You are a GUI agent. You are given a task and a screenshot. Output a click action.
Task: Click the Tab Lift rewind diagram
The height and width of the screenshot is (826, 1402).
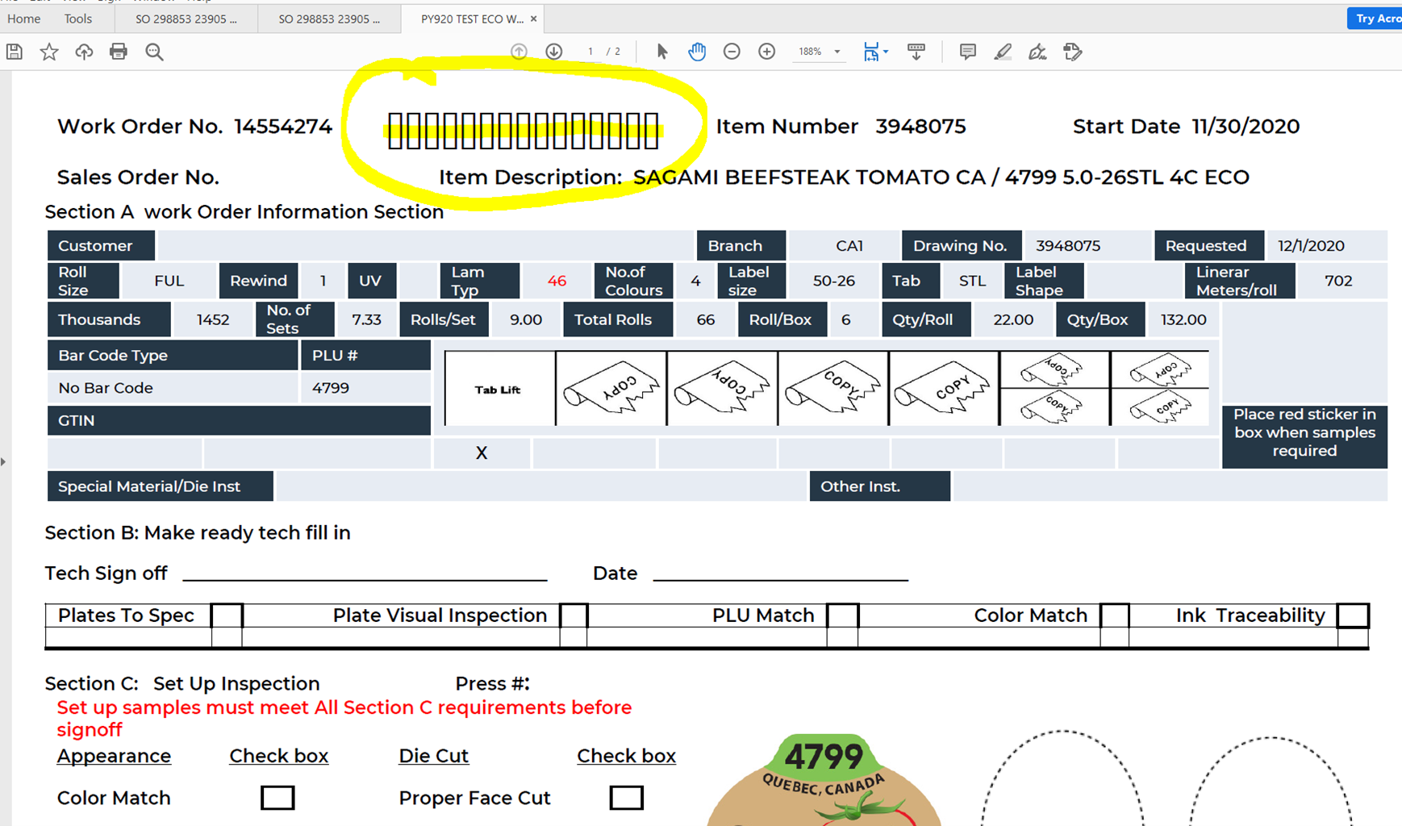click(x=499, y=389)
